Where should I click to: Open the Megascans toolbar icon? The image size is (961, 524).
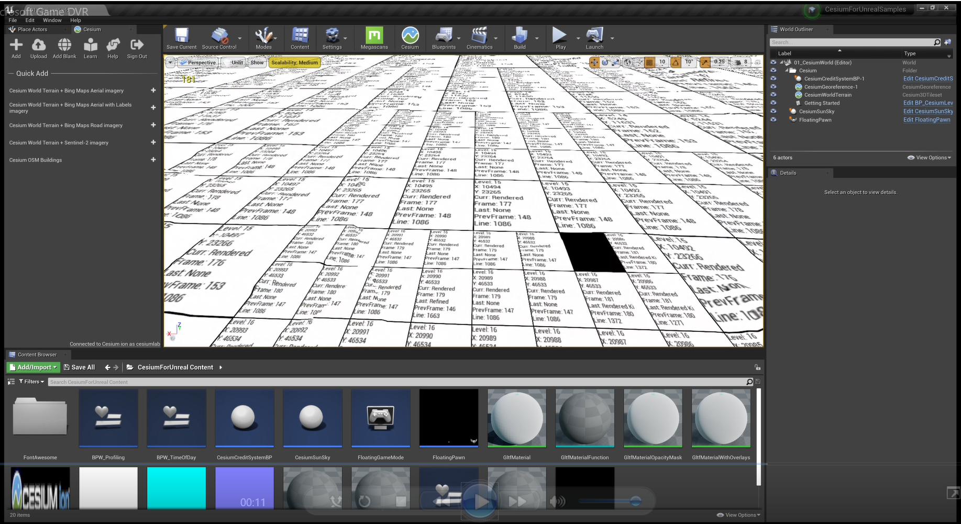point(374,38)
